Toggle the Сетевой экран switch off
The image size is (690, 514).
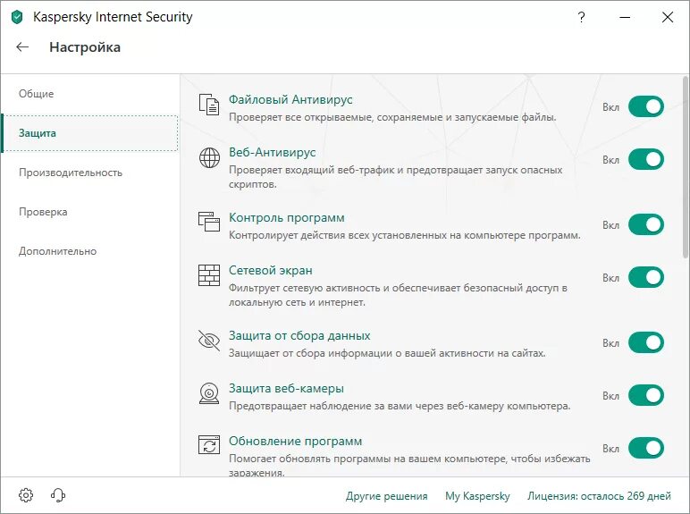[645, 277]
